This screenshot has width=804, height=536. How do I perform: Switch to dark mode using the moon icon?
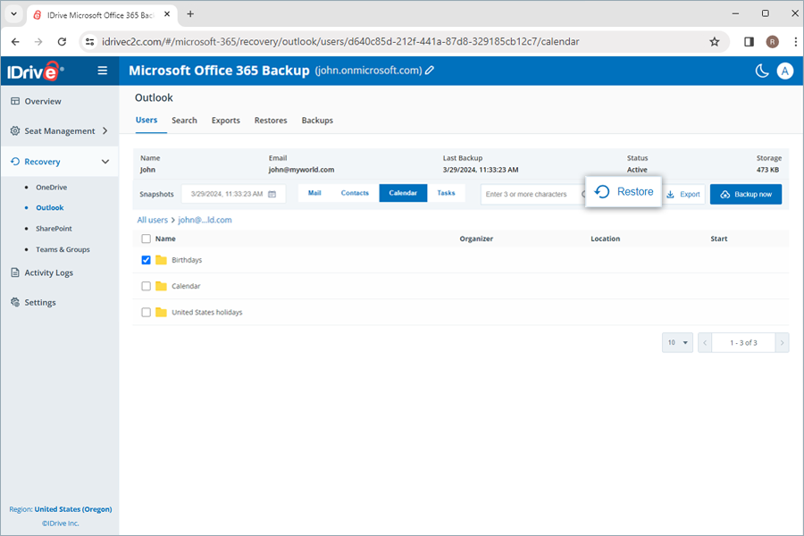761,71
